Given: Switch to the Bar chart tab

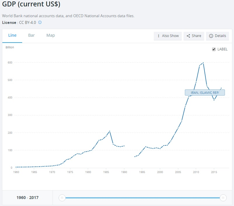Looking at the screenshot, I should 32,35.
